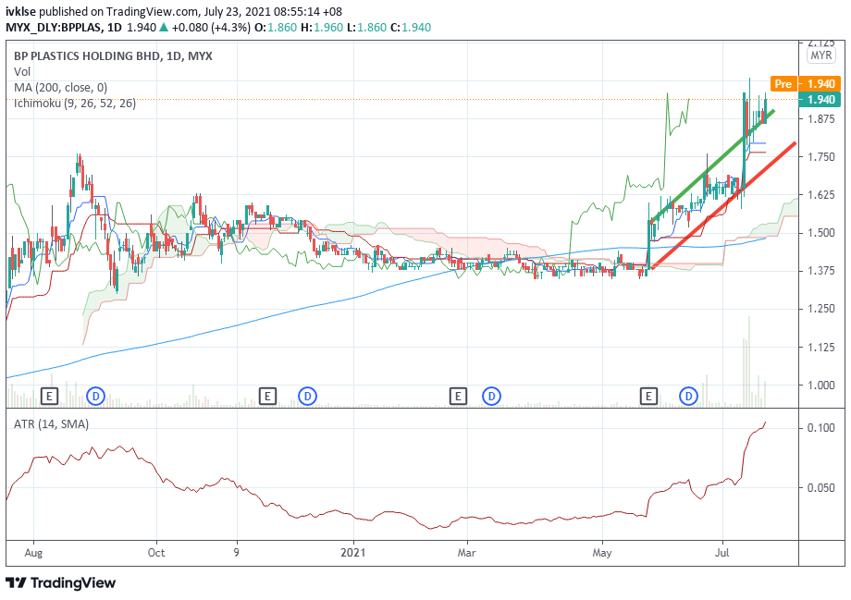Screen dimensions: 851x600
Task: Click the Oct time axis label
Action: (x=156, y=553)
